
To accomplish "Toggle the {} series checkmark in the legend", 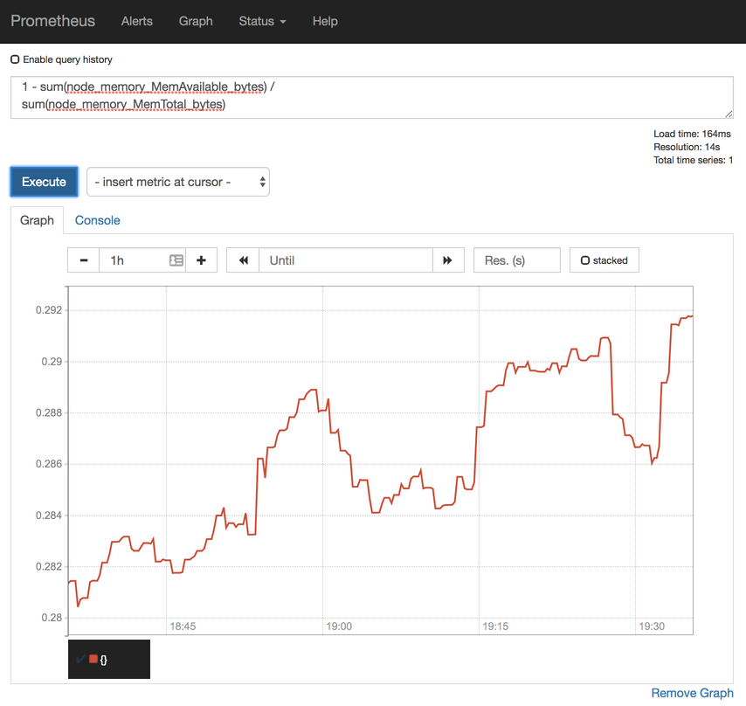I will [x=79, y=658].
